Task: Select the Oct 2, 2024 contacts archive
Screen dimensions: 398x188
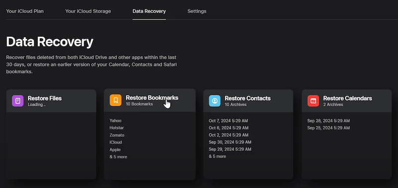Action: tap(229, 135)
